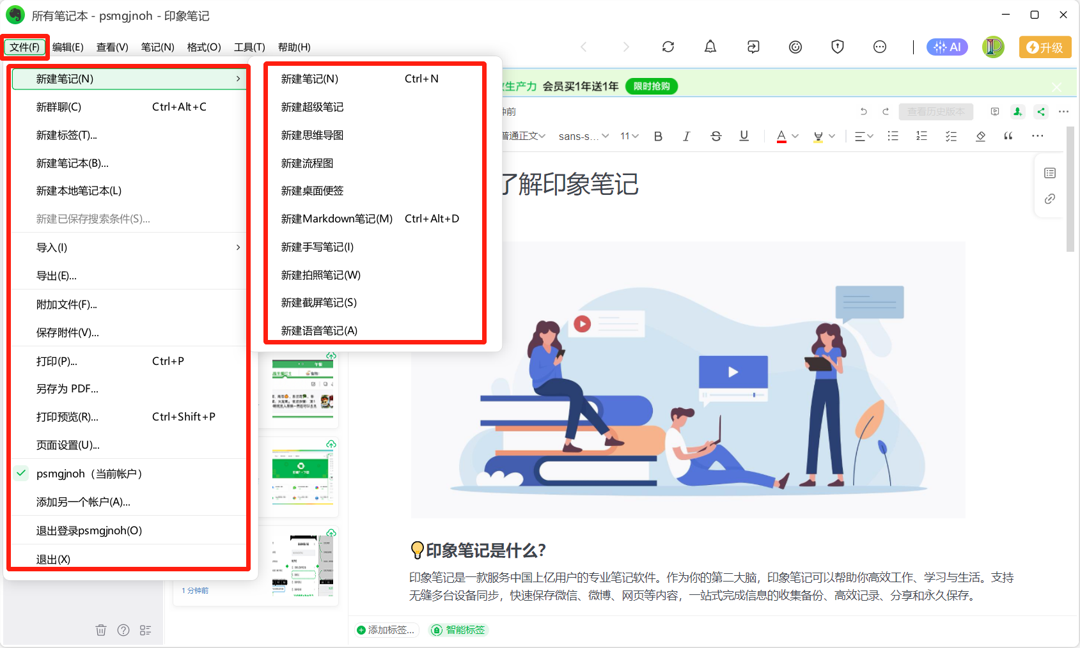Image resolution: width=1080 pixels, height=648 pixels.
Task: Toggle bold formatting
Action: [658, 136]
